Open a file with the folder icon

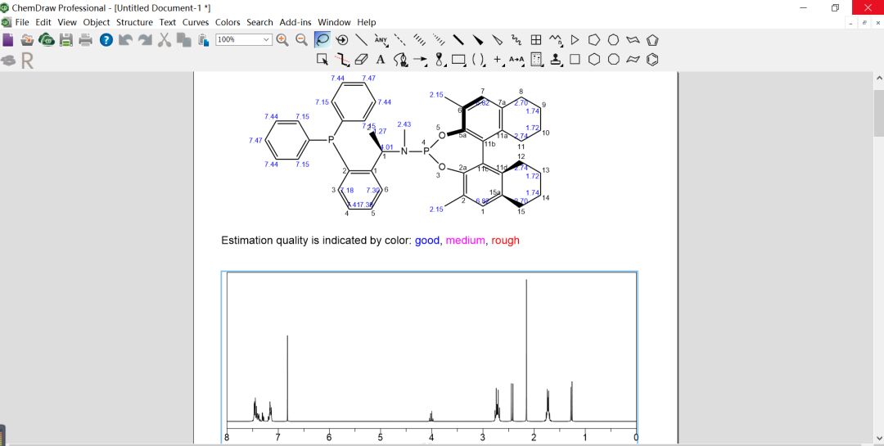27,39
